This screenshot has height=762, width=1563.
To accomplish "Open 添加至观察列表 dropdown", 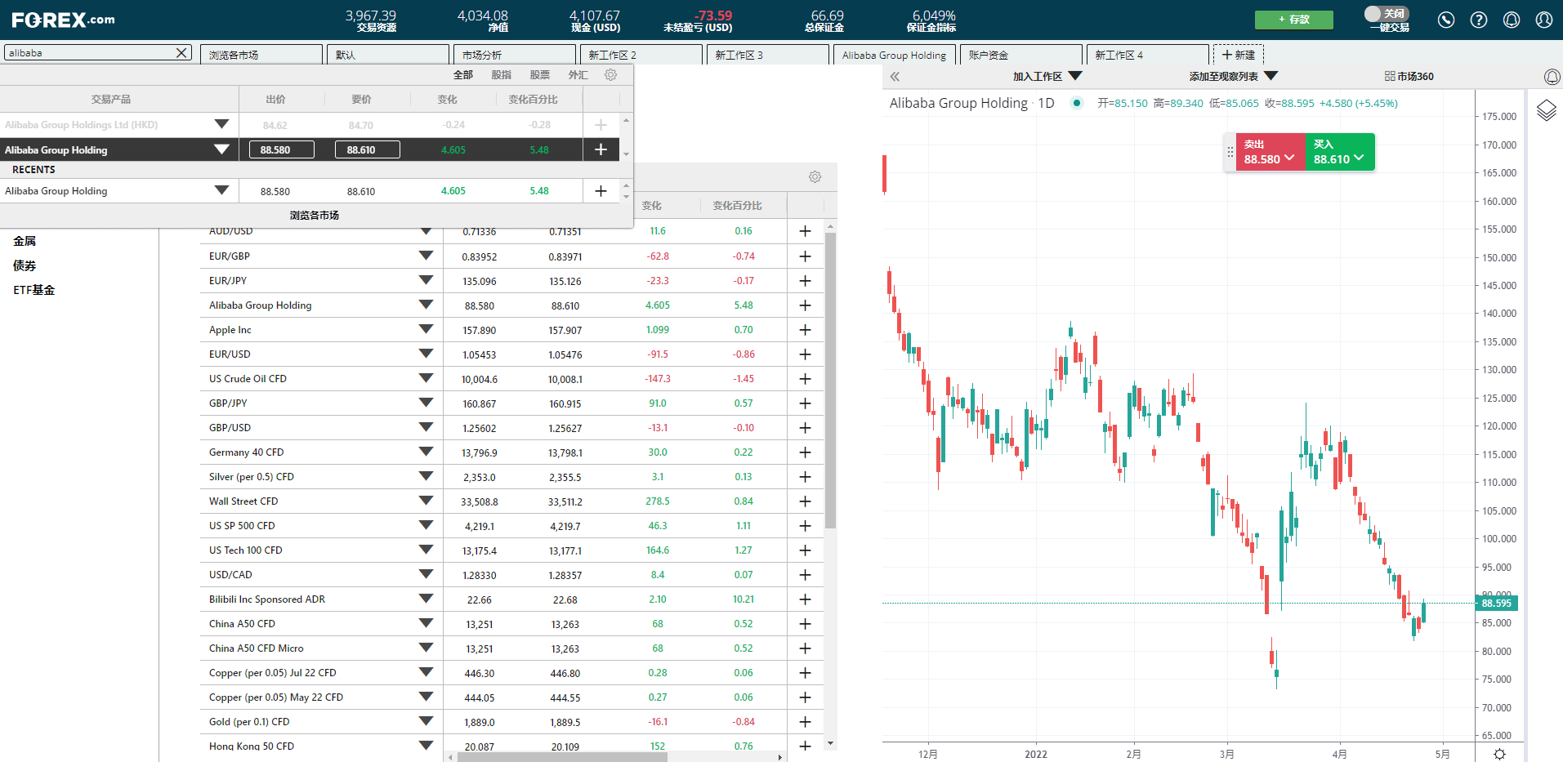I will (1234, 77).
